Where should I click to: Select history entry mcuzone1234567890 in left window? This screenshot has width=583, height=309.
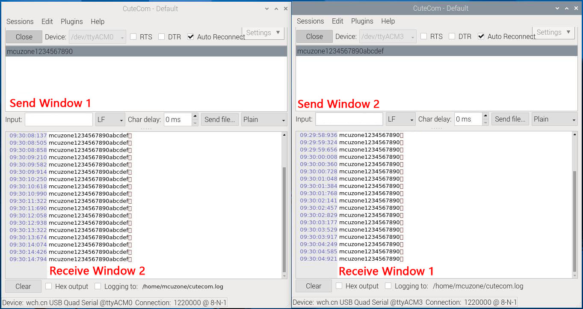pos(146,51)
